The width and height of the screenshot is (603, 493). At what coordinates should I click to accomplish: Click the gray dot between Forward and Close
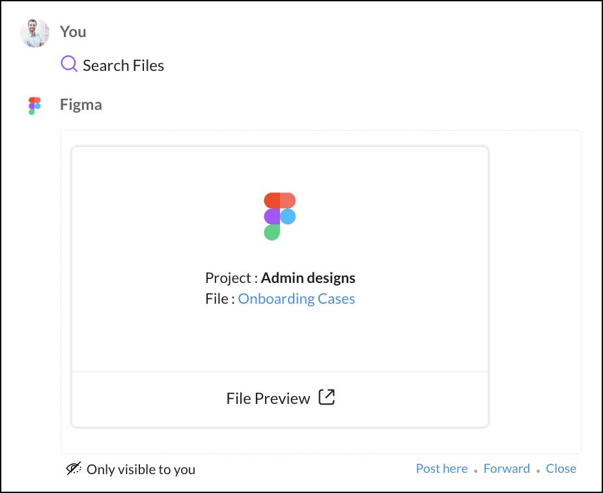(538, 470)
